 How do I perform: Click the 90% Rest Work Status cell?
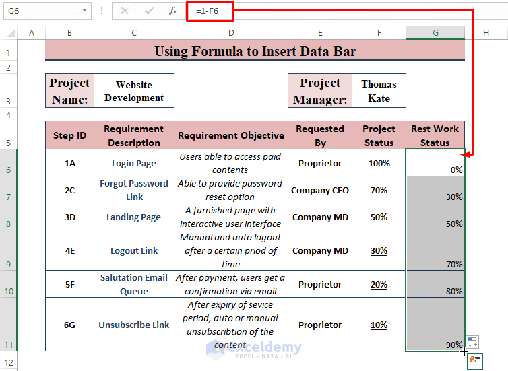[x=435, y=325]
